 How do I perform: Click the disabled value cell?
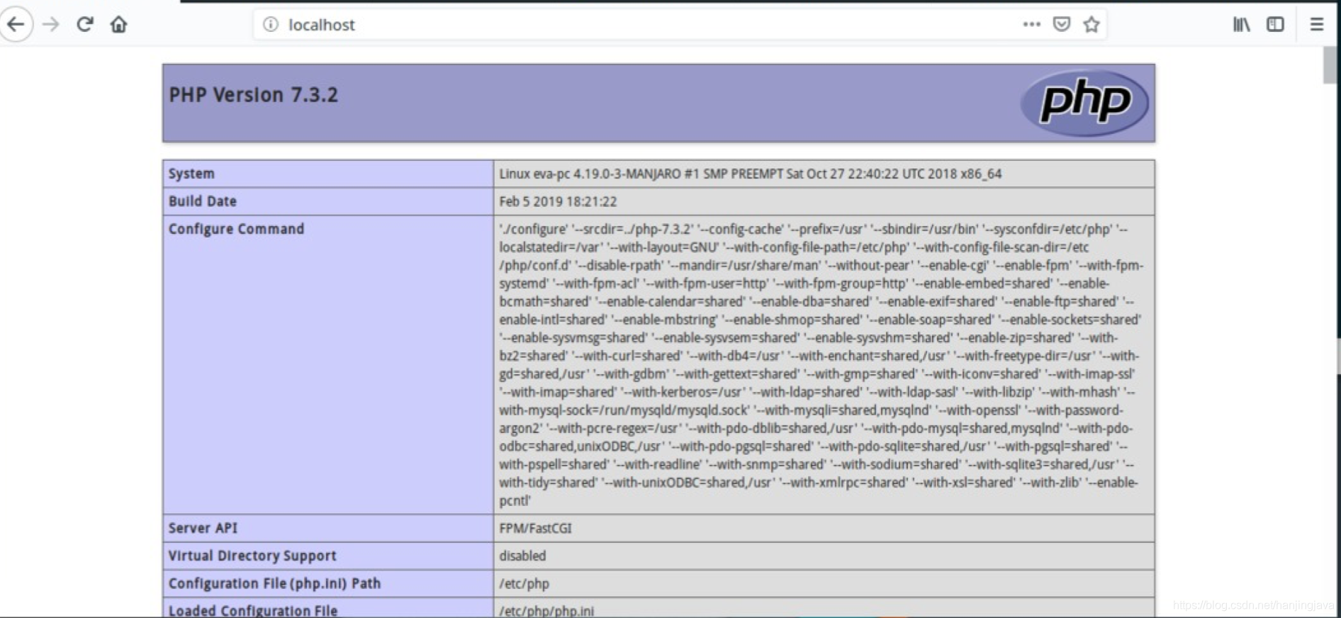pos(824,556)
